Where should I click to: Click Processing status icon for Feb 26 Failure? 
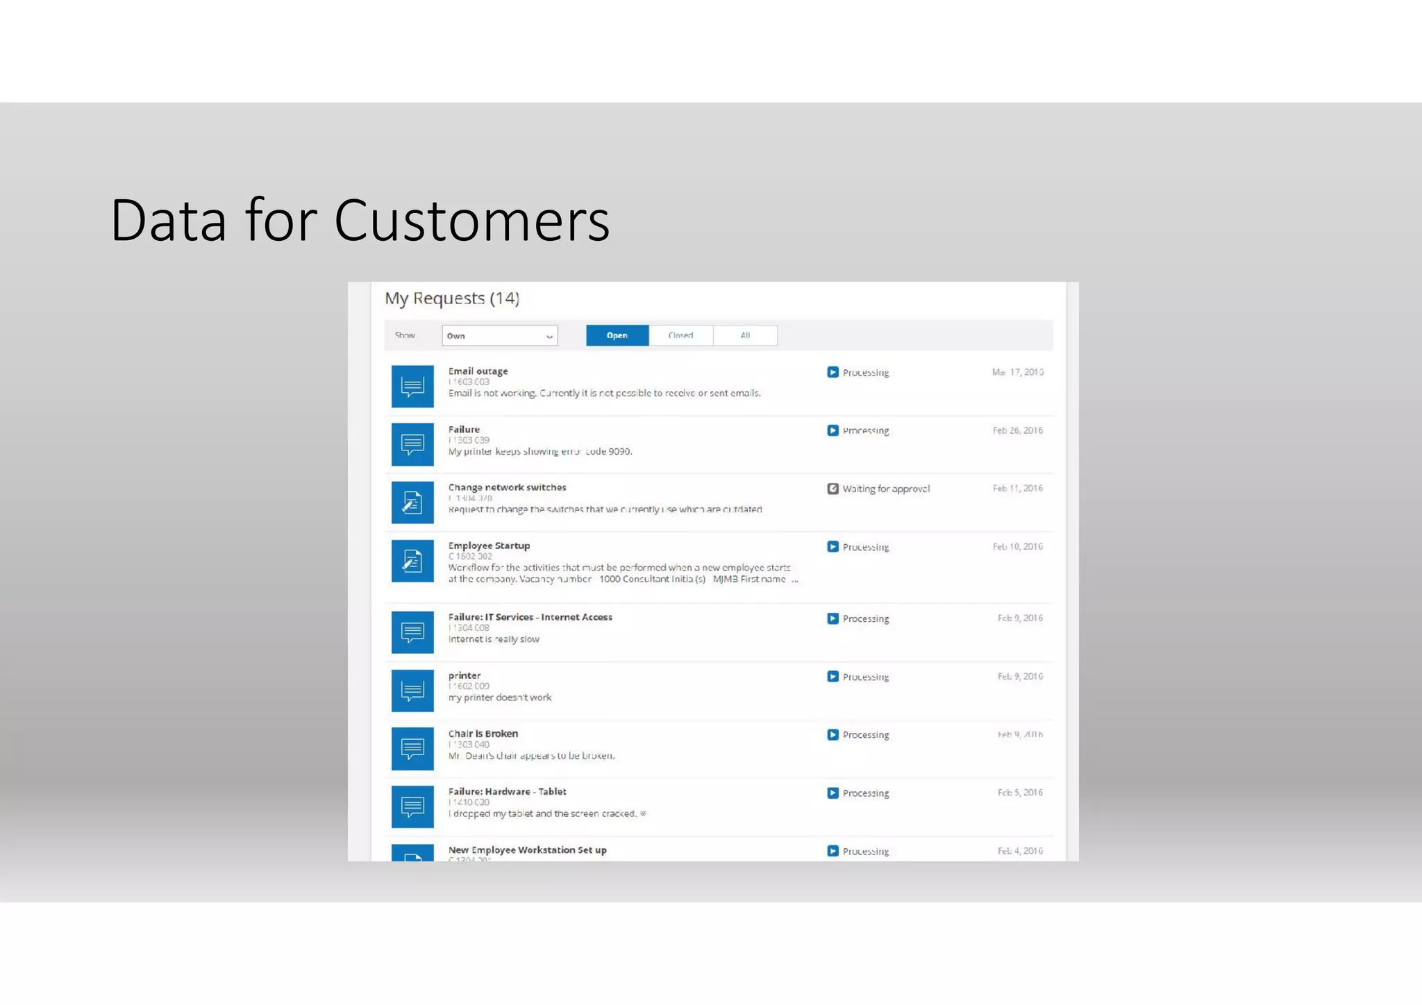click(833, 430)
